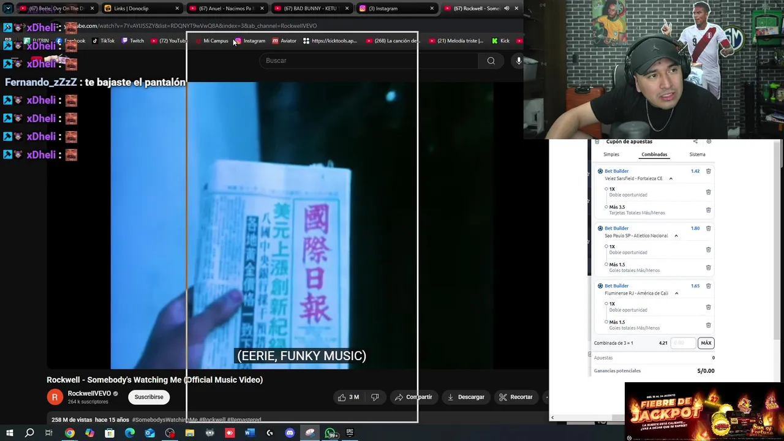This screenshot has width=784, height=441.
Task: Collapse the Fluminense RJ - América de Cali bet
Action: pyautogui.click(x=677, y=293)
